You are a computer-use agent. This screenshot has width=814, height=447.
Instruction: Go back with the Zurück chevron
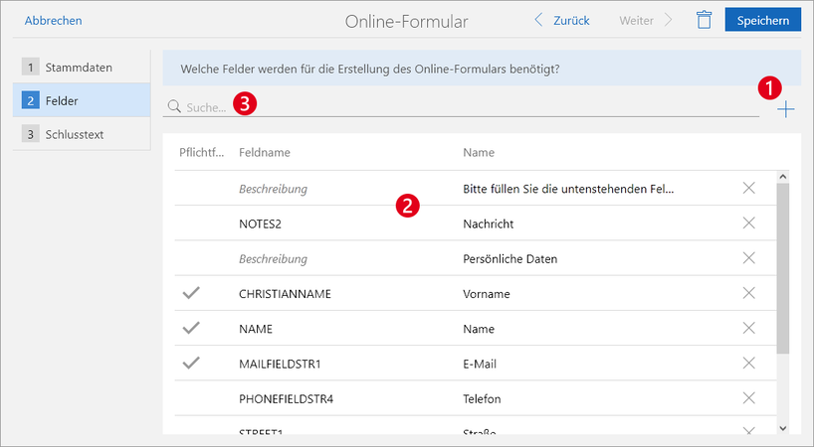(x=562, y=20)
